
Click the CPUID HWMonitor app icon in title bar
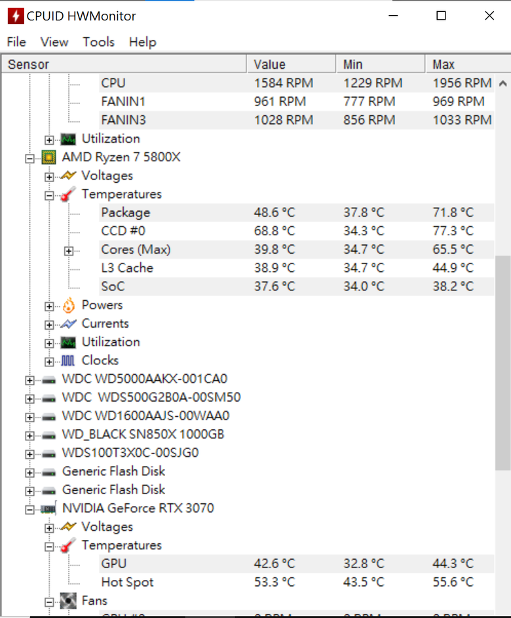coord(15,16)
